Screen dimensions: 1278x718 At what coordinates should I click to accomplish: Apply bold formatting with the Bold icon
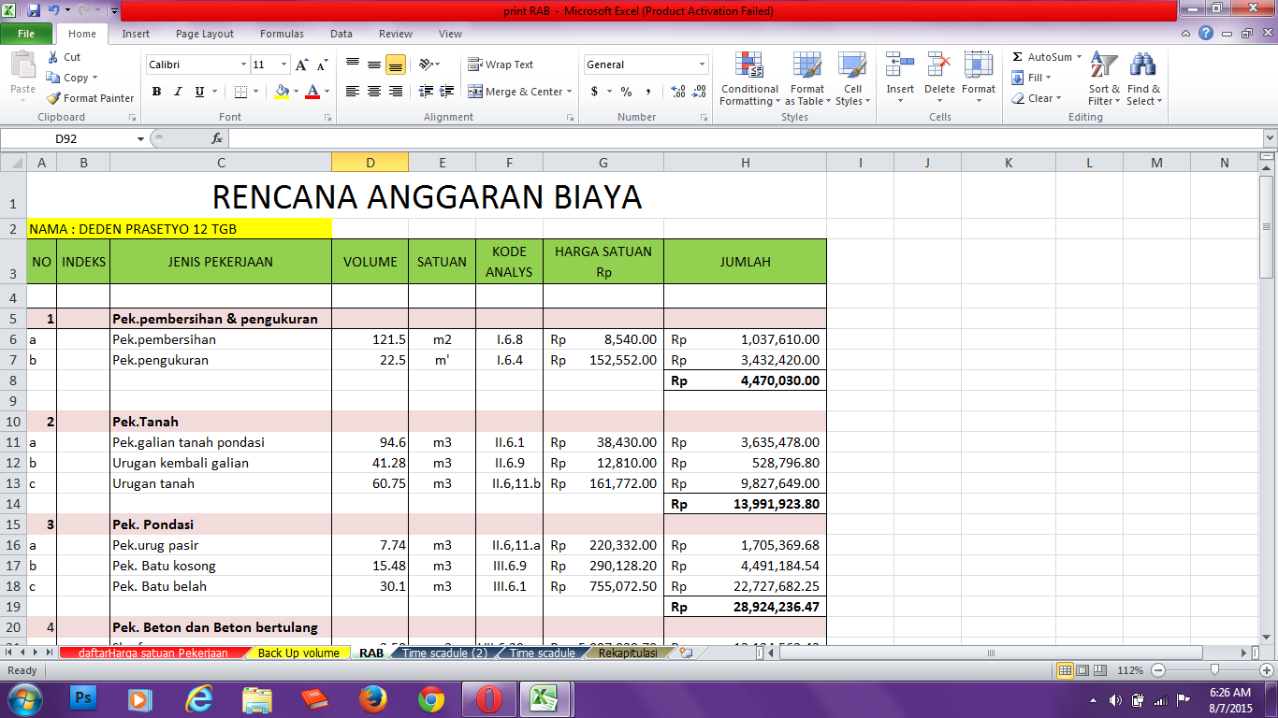click(x=156, y=93)
